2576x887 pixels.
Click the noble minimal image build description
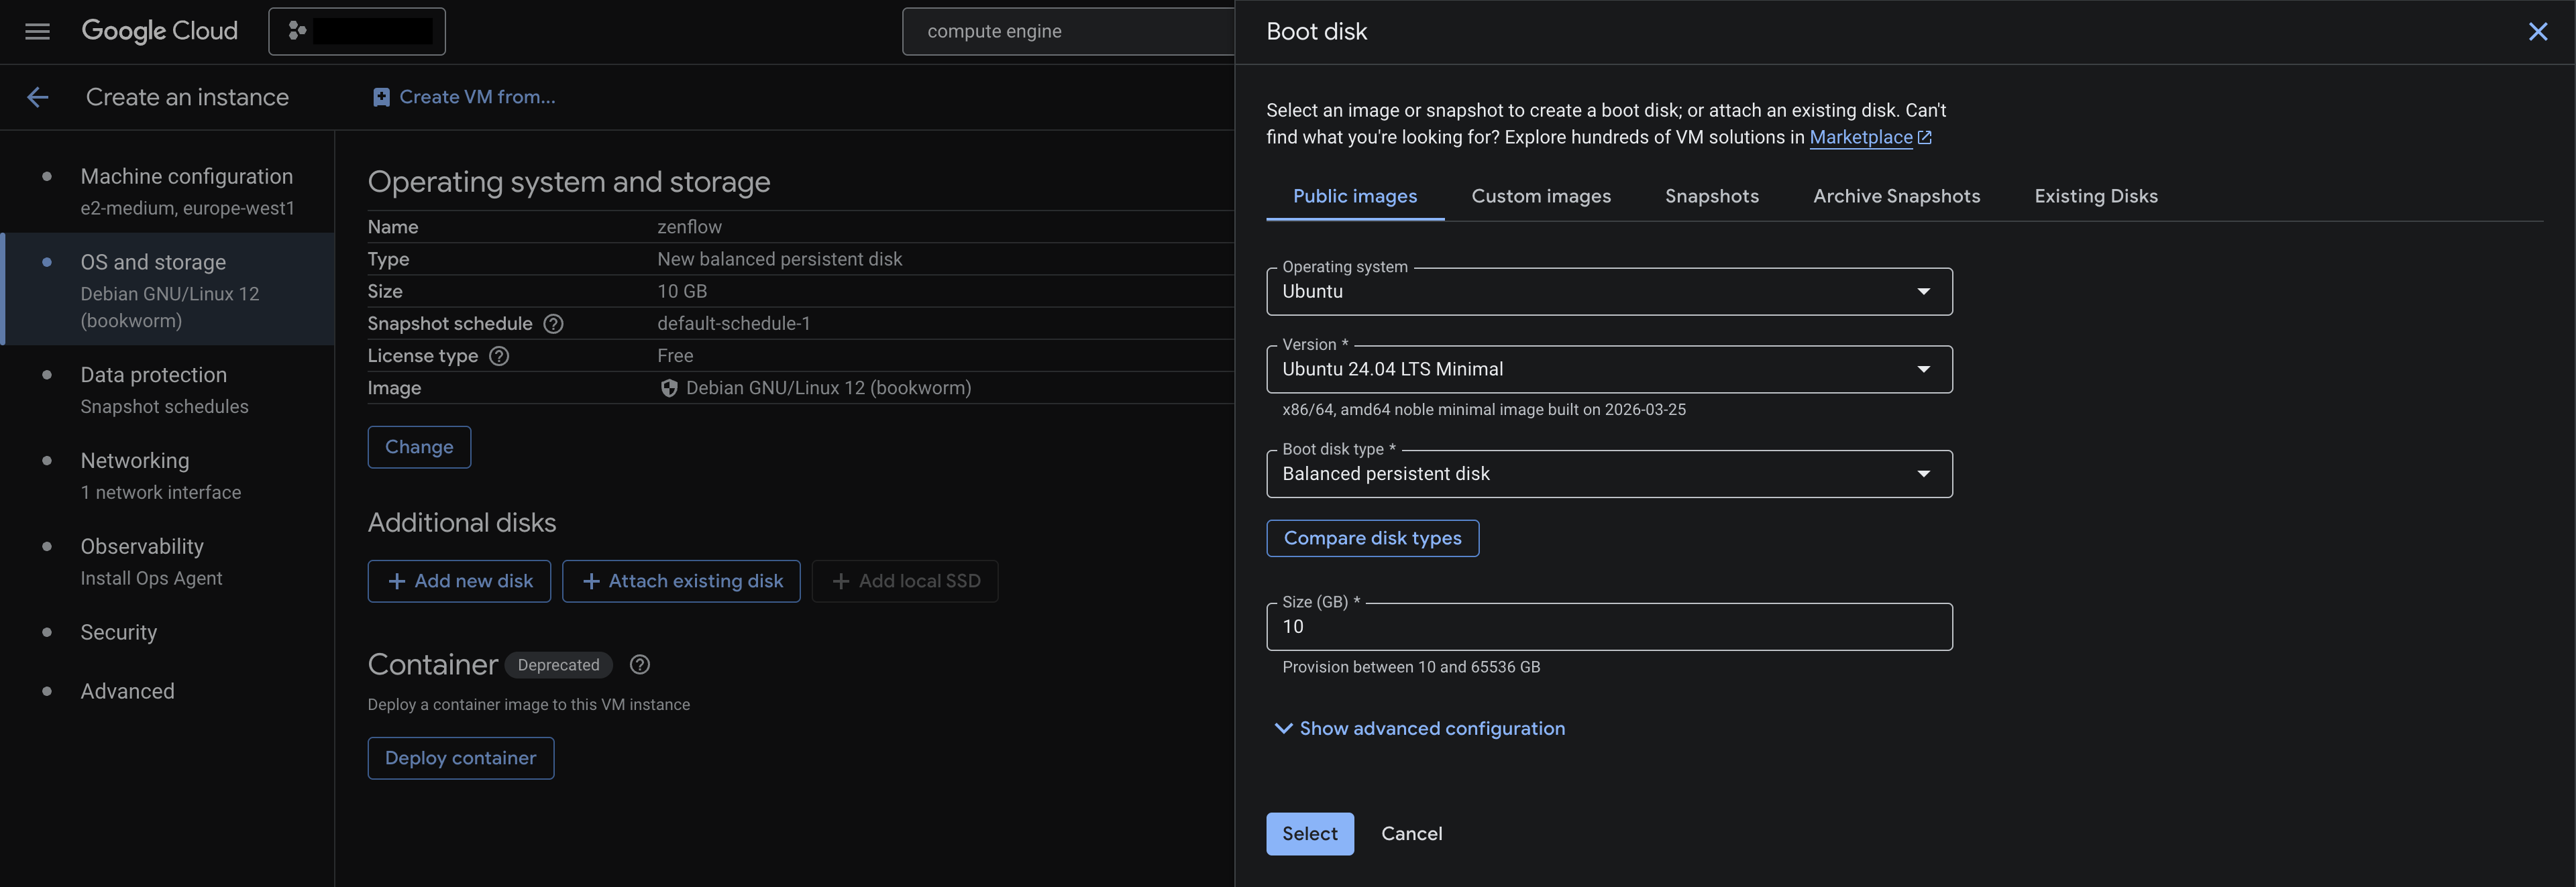[1484, 410]
